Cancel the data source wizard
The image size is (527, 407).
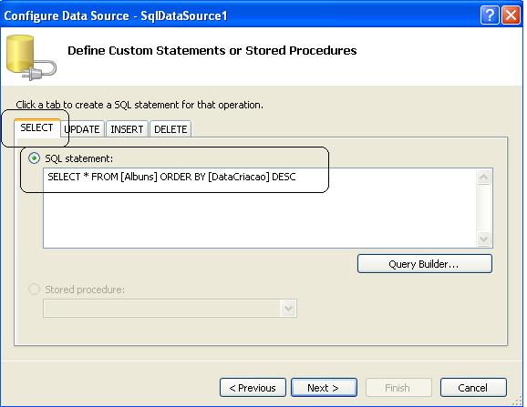(473, 388)
